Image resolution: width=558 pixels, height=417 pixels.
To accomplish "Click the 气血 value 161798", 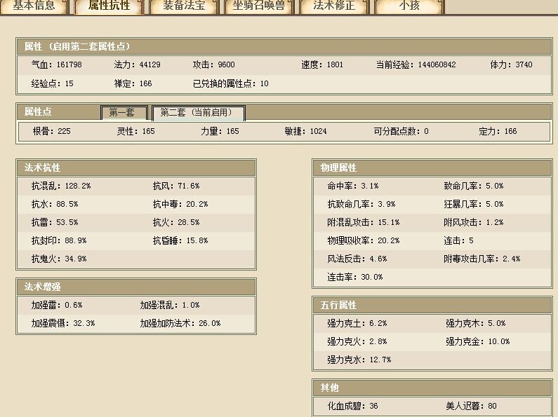I will click(x=67, y=65).
